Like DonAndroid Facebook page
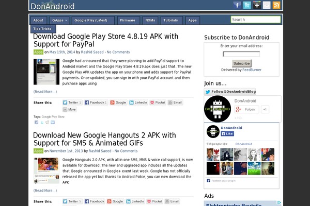This screenshot has height=206, width=310. [x=227, y=134]
